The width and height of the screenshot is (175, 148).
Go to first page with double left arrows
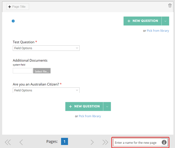8,142
